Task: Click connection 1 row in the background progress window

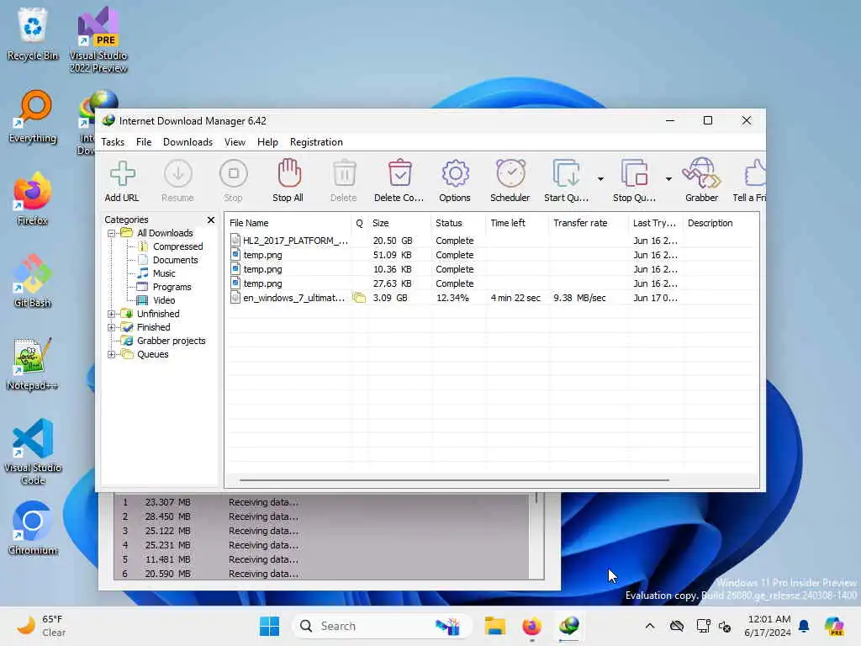Action: coord(321,503)
